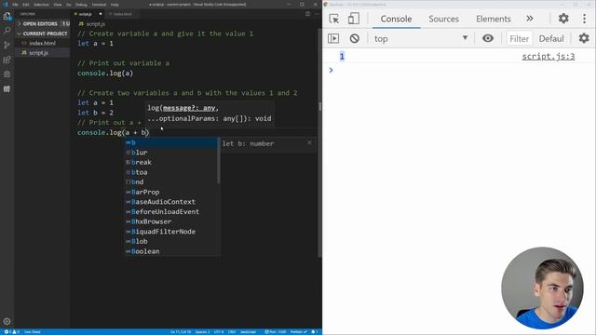596x335 pixels.
Task: Choose 'BeforeUnloadEvent' in autocomplete list
Action: pos(171,211)
